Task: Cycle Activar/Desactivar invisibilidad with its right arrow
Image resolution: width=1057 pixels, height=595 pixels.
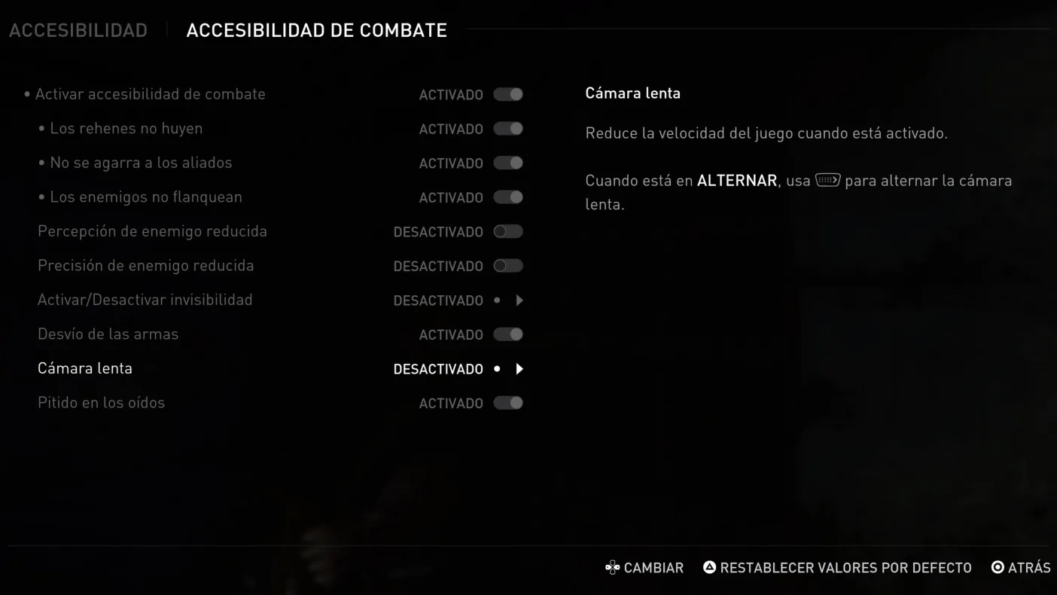Action: [x=519, y=301]
